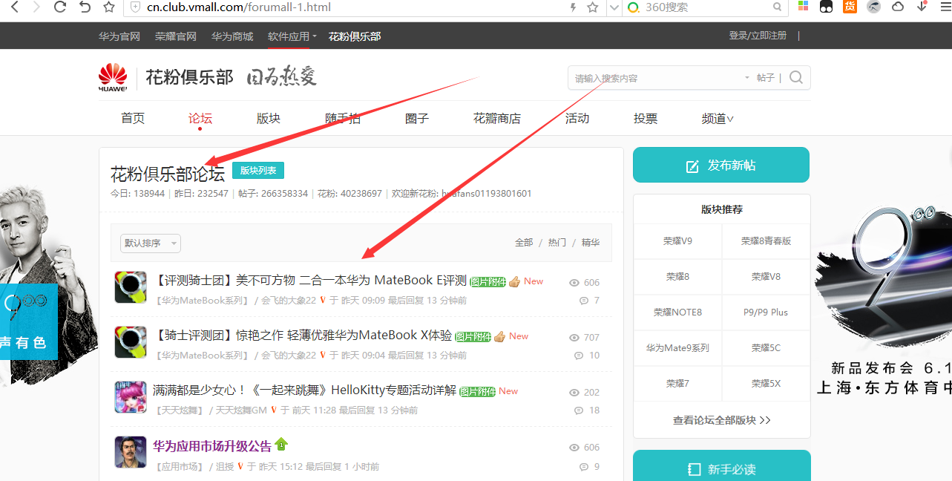Click the 发布新帖 button

point(721,165)
